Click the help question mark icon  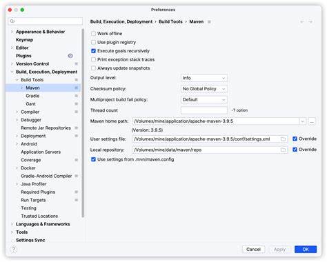13,249
